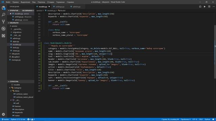Image resolution: width=216 pixels, height=121 pixels.
Task: Click the Пробелов: 4 indentation setting
Action: click(x=186, y=119)
